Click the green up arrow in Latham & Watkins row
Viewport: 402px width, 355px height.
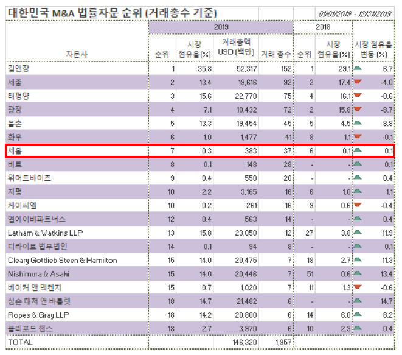point(358,233)
